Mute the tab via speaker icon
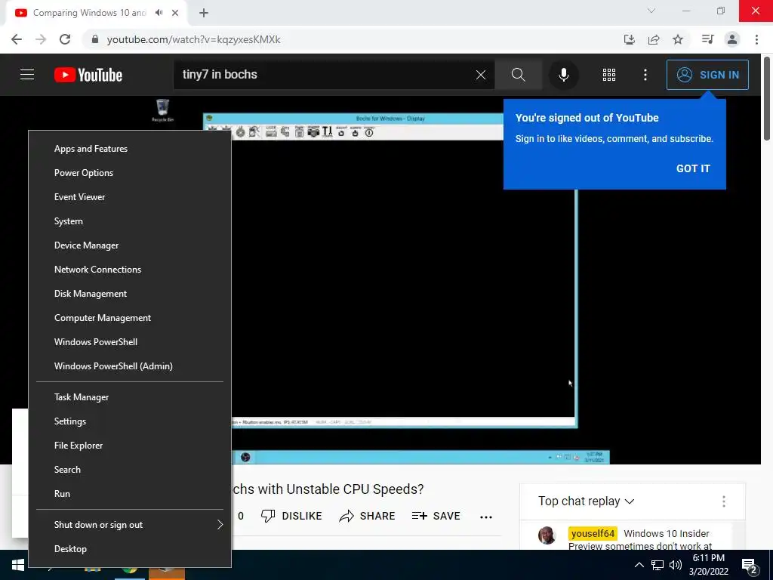 click(x=159, y=13)
